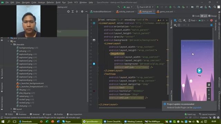Collapse the drawable folder

tap(11, 44)
